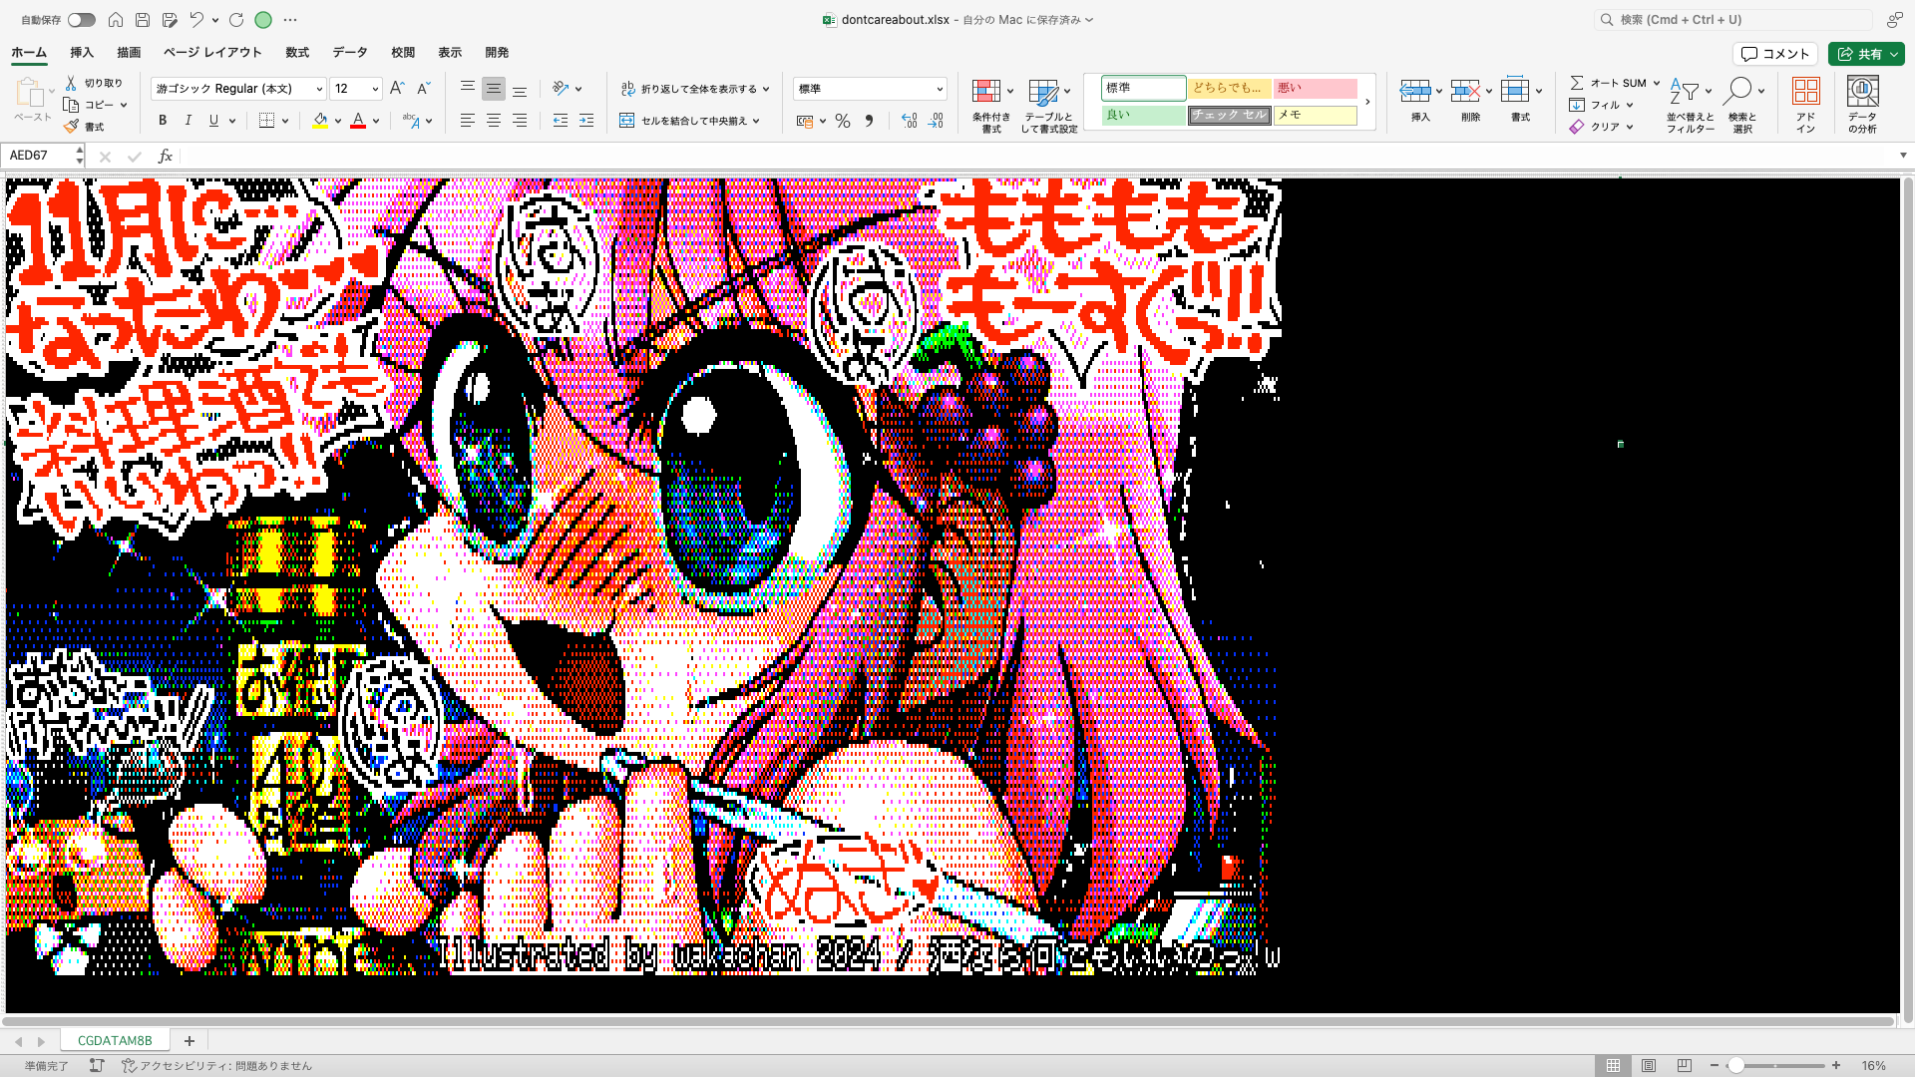Click the Decrease indent icon
The height and width of the screenshot is (1077, 1915).
[561, 121]
